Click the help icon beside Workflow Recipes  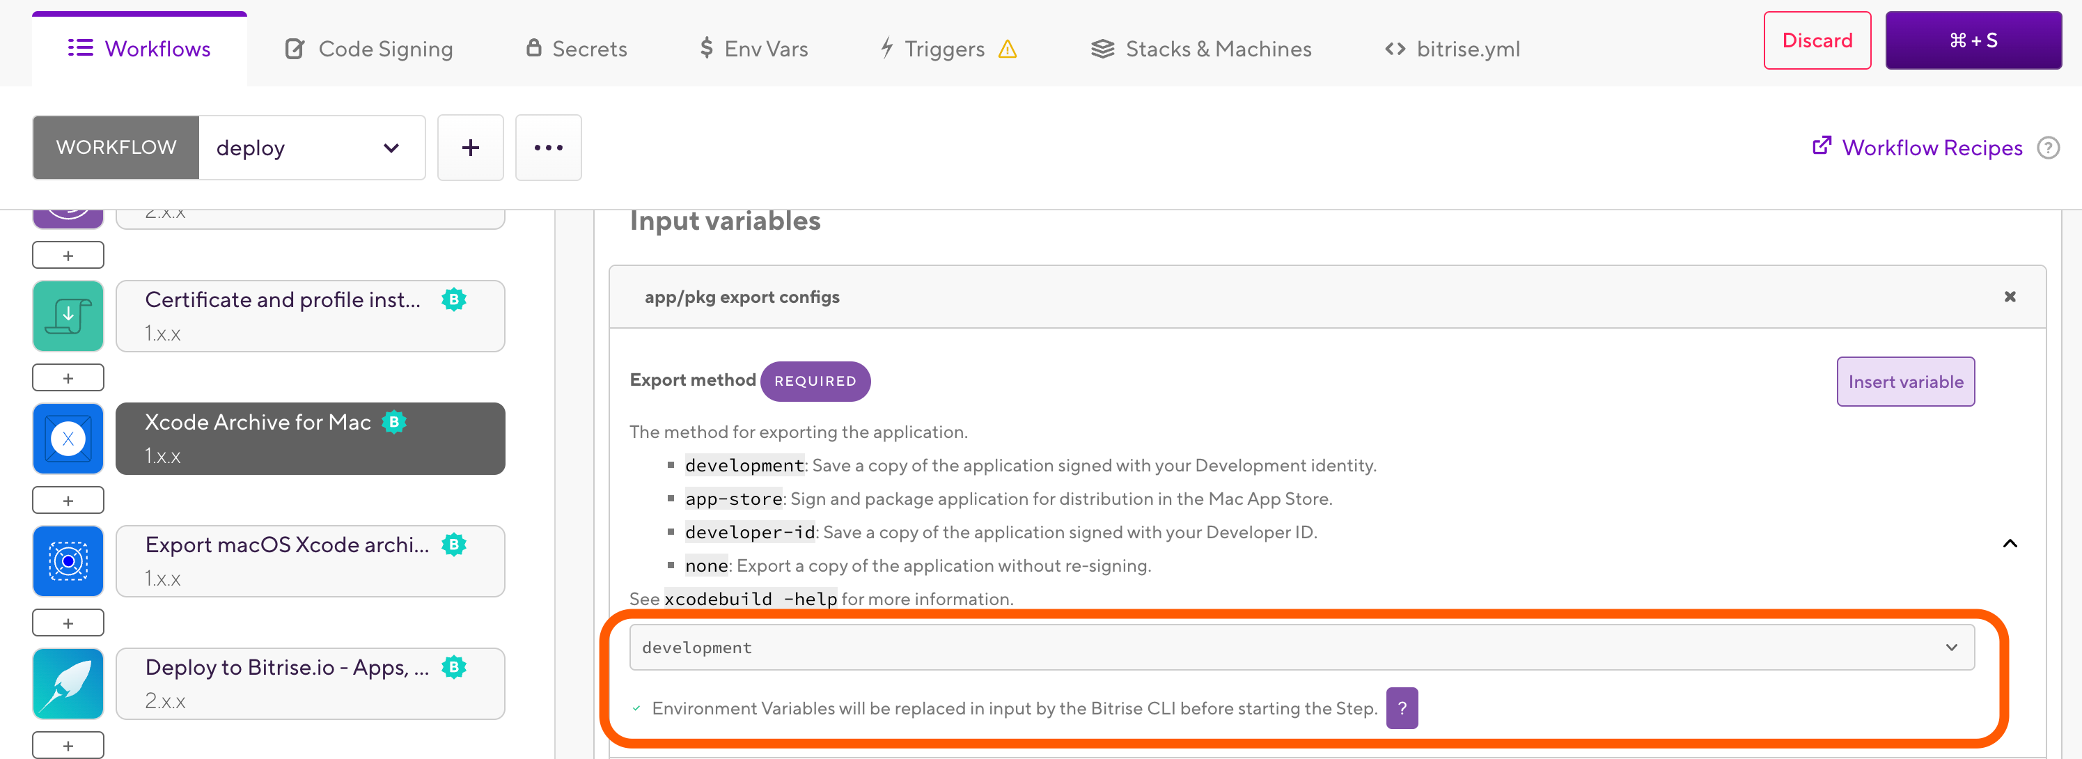(2048, 148)
